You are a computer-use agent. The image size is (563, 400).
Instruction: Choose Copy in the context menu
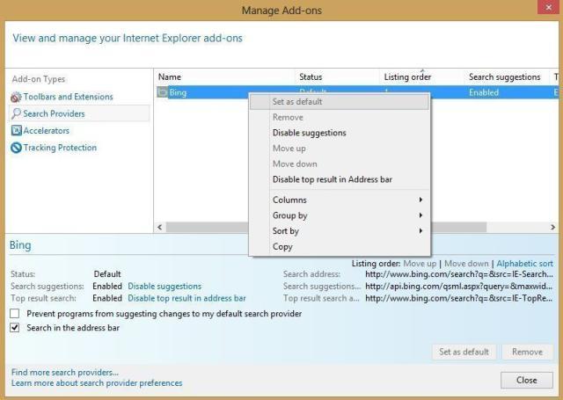coord(340,246)
